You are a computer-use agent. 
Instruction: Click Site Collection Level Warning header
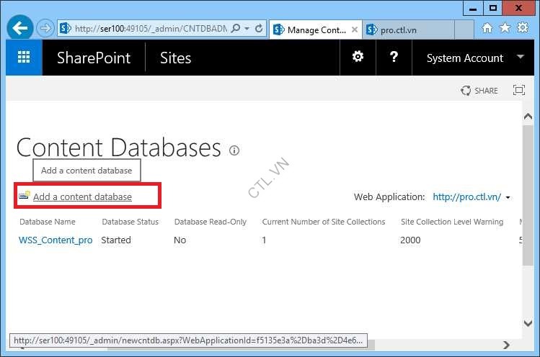[452, 222]
